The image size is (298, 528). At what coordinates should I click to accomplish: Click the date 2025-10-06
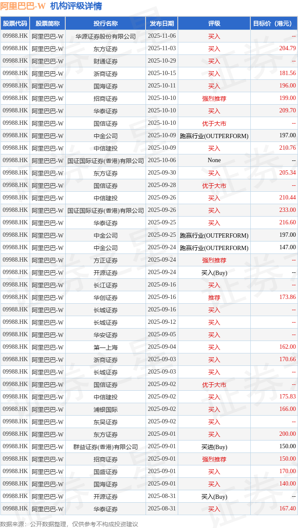coord(162,160)
